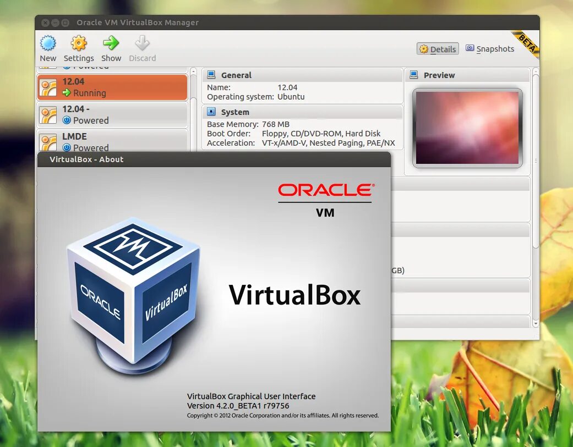
Task: Click the 'VirtualBox - About' title bar
Action: pyautogui.click(x=214, y=159)
